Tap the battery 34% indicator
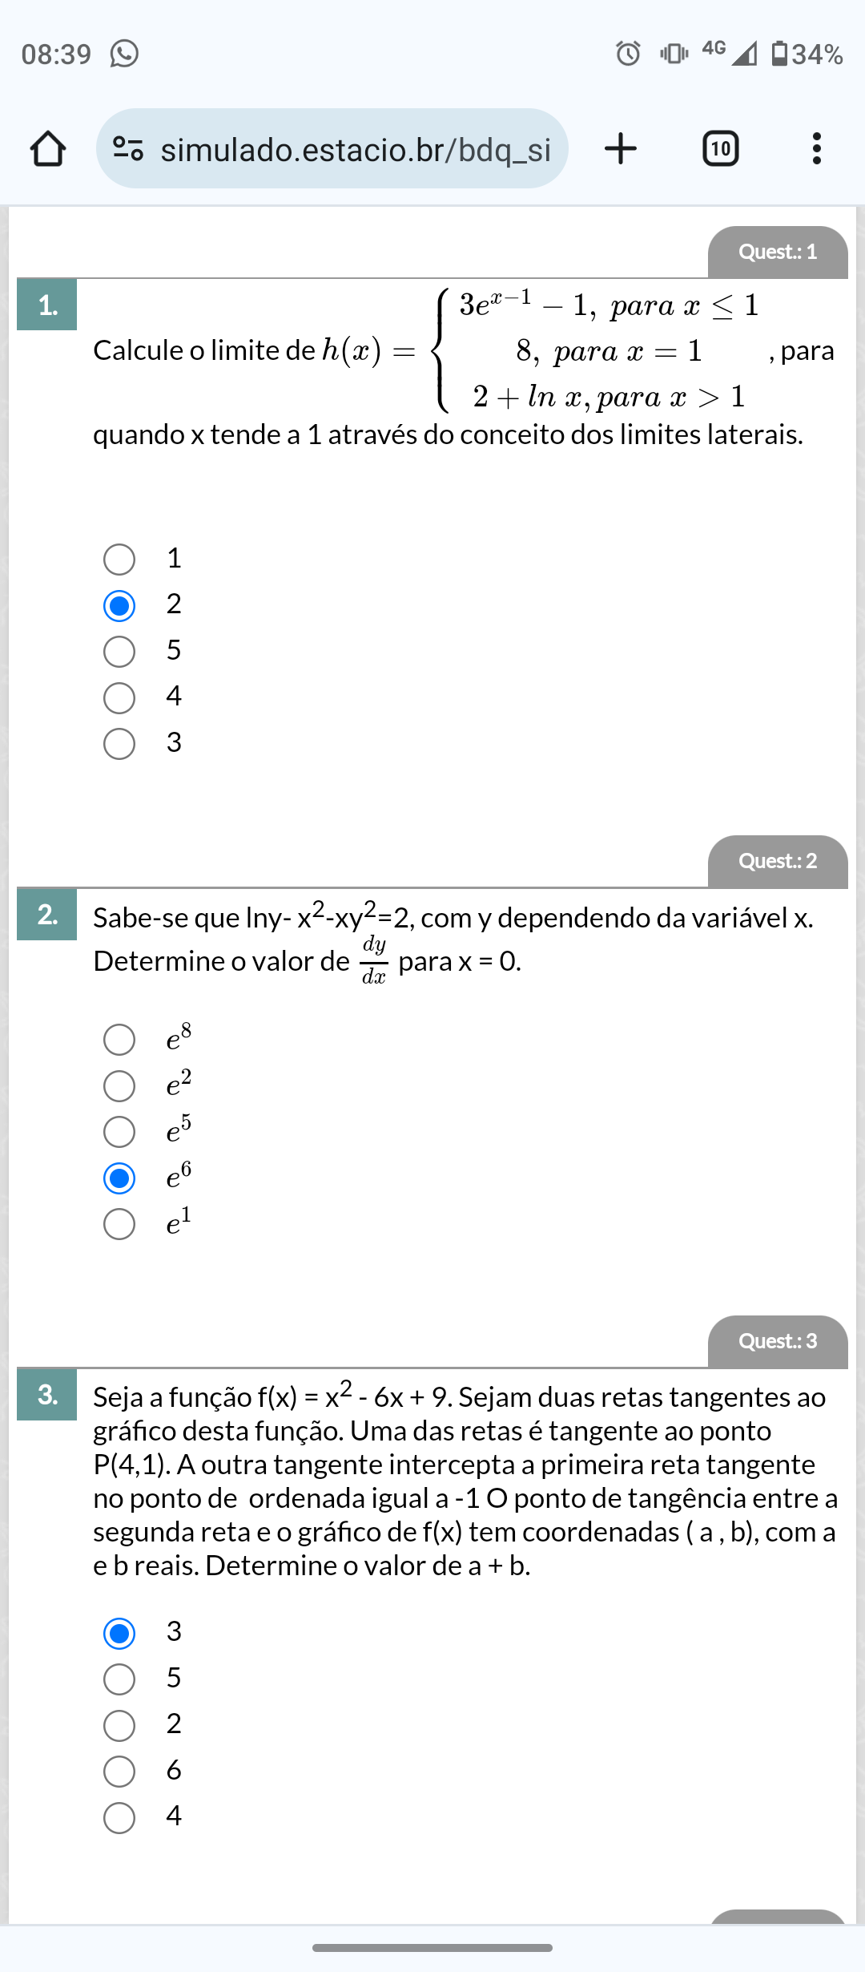 click(x=807, y=54)
